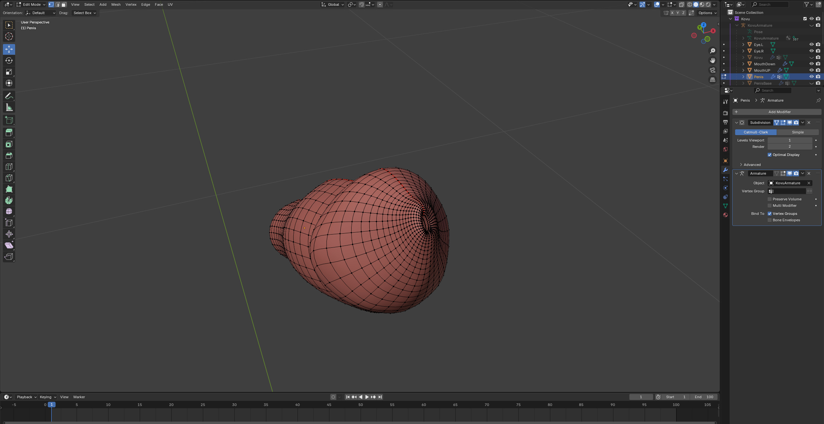The height and width of the screenshot is (424, 824).
Task: Hide MouthDown object with eye icon
Action: click(811, 64)
